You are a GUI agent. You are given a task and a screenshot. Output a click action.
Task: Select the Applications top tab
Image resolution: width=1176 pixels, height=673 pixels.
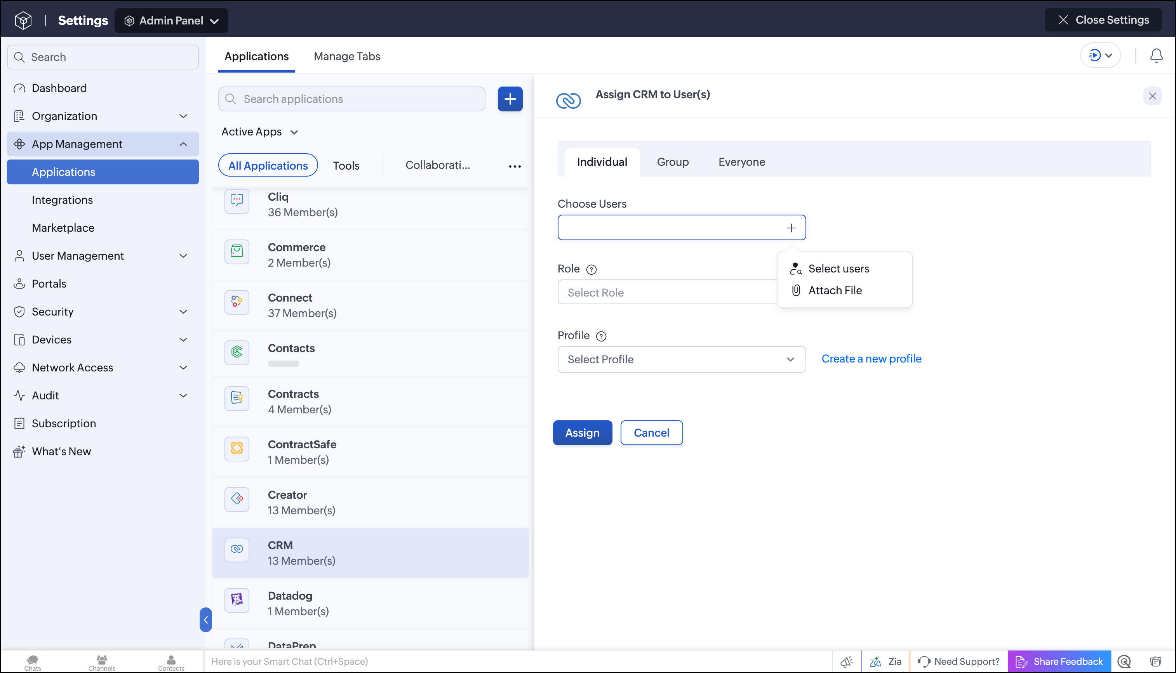coord(257,56)
